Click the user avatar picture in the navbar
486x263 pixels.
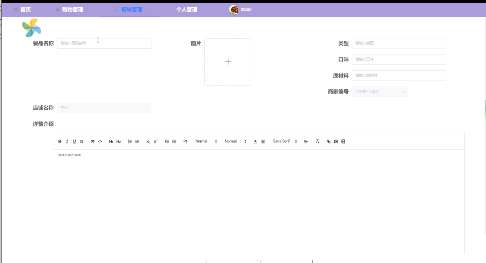pos(234,10)
